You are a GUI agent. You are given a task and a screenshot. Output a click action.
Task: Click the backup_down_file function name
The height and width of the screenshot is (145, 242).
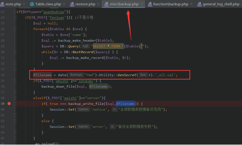click(x=58, y=86)
